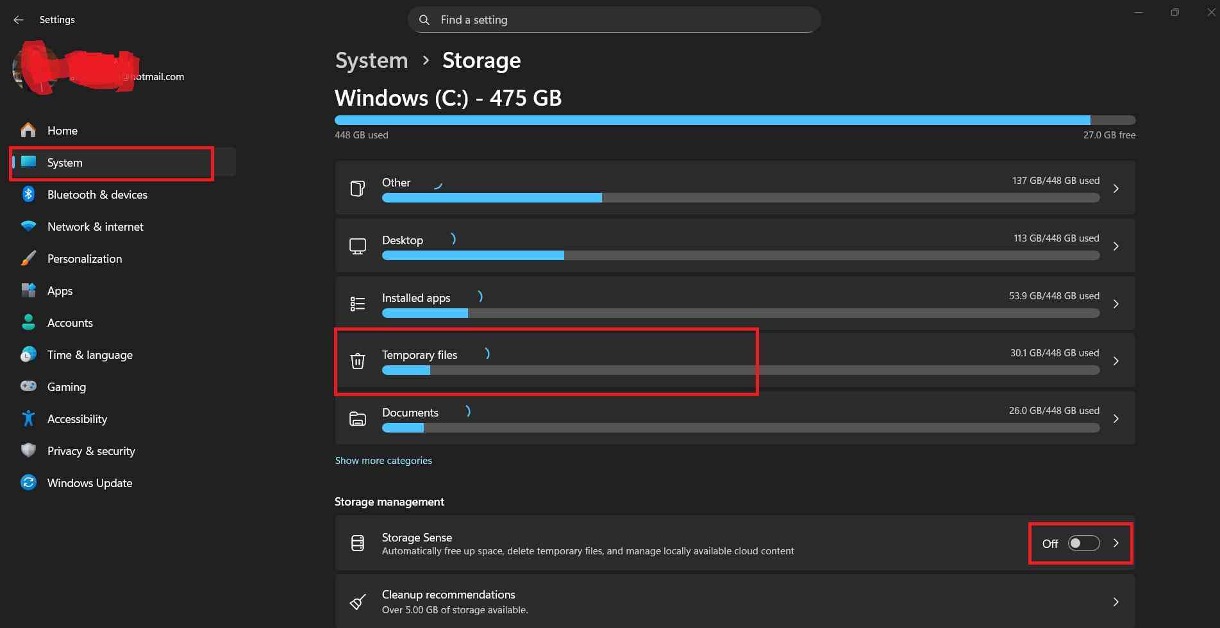
Task: Open the Documents storage details
Action: pyautogui.click(x=1116, y=418)
